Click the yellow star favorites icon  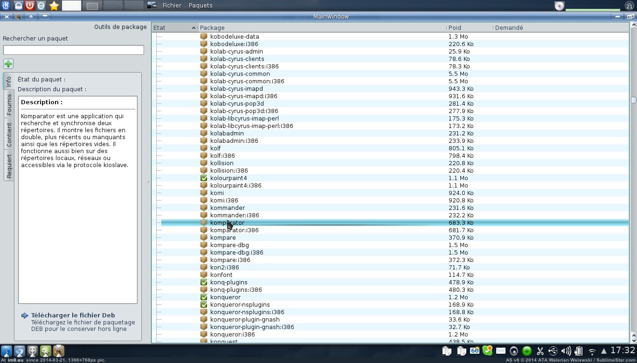tap(54, 6)
